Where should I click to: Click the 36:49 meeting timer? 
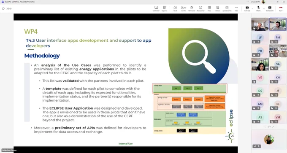click(9, 8)
